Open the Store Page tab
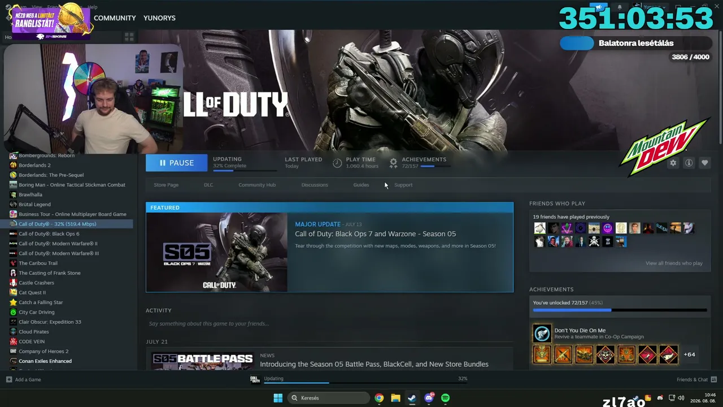 point(166,185)
